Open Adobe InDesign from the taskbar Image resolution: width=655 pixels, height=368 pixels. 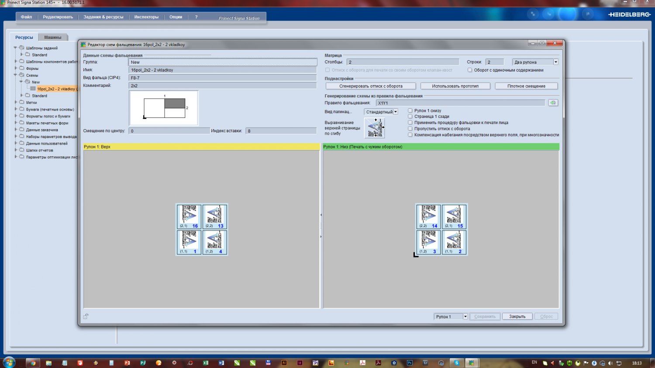click(300, 363)
